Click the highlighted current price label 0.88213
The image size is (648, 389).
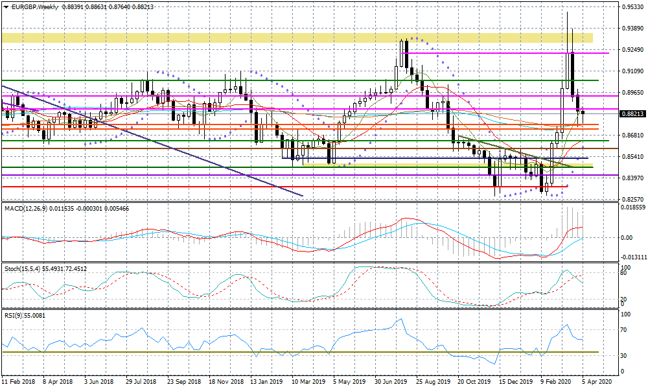(x=634, y=113)
